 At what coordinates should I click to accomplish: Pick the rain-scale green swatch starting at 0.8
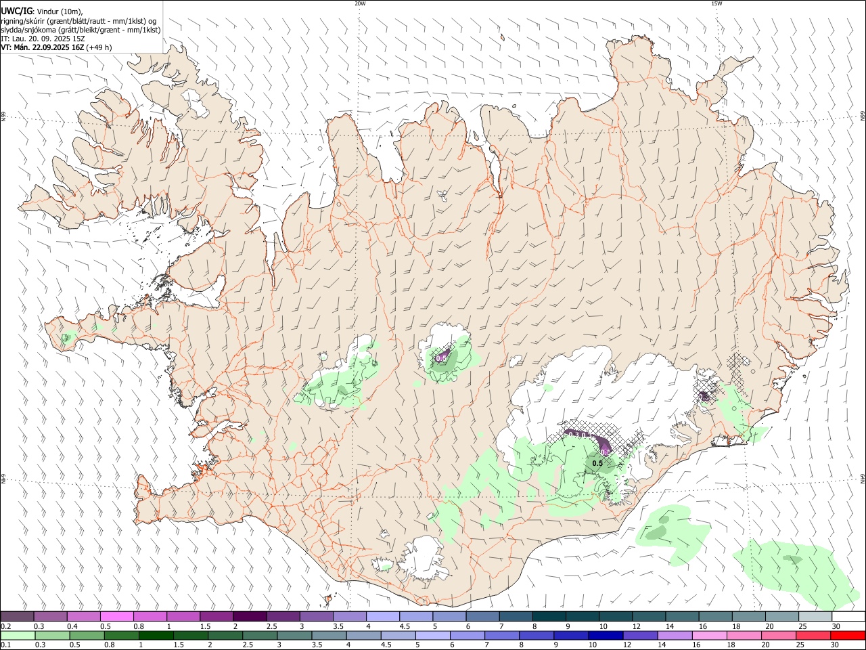pyautogui.click(x=121, y=636)
